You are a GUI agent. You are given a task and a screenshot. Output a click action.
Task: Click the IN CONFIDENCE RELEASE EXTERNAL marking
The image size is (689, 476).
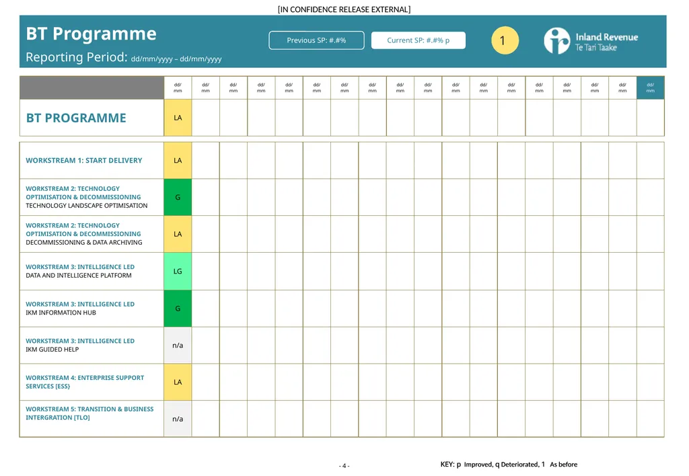(x=344, y=9)
